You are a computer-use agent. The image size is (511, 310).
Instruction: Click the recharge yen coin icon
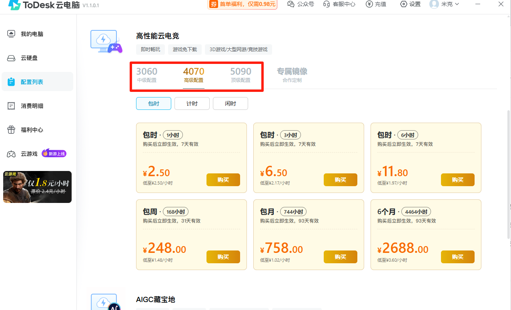[369, 4]
